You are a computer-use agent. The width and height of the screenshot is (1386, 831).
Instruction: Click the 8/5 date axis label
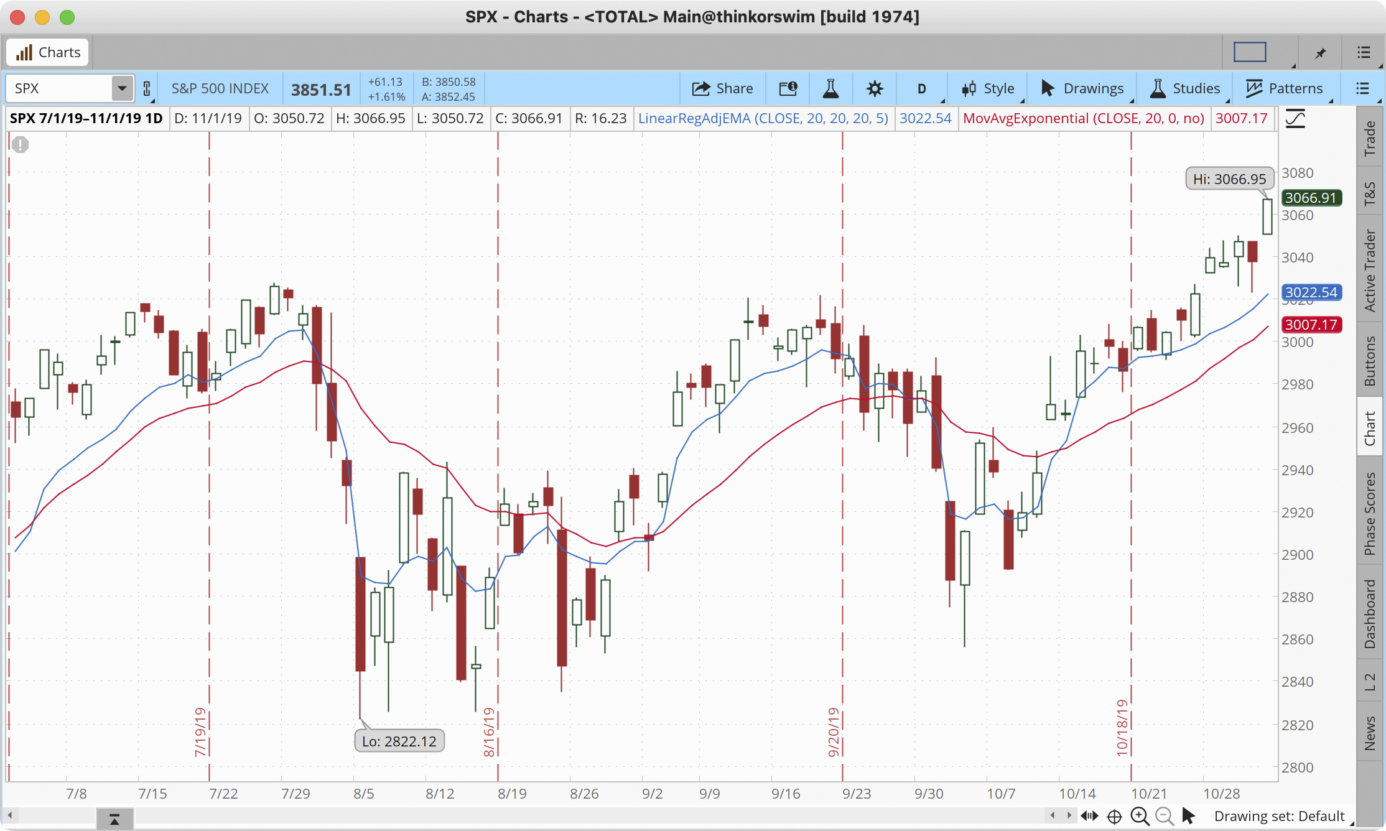point(364,794)
